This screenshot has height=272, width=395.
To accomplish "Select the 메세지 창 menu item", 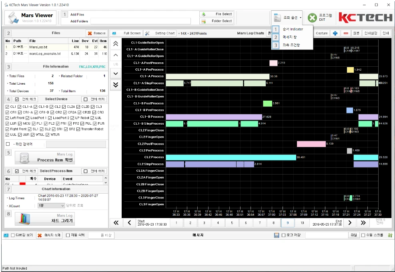I will pos(292,37).
